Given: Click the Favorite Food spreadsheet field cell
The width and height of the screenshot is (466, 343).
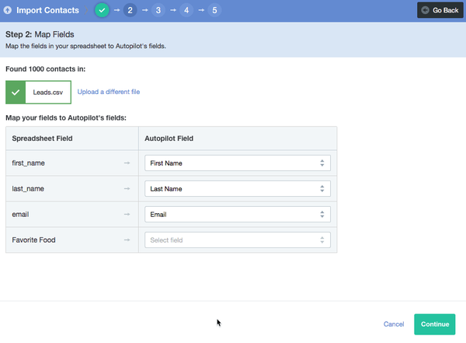Looking at the screenshot, I should (72, 240).
